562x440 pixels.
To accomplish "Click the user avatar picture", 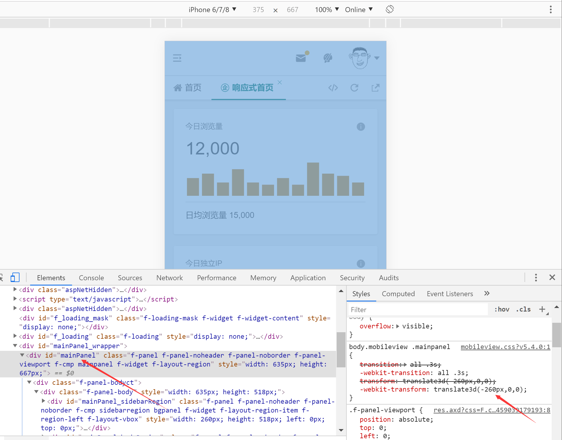I will click(360, 58).
